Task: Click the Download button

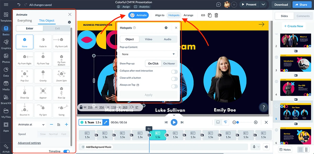Action: coord(281,4)
